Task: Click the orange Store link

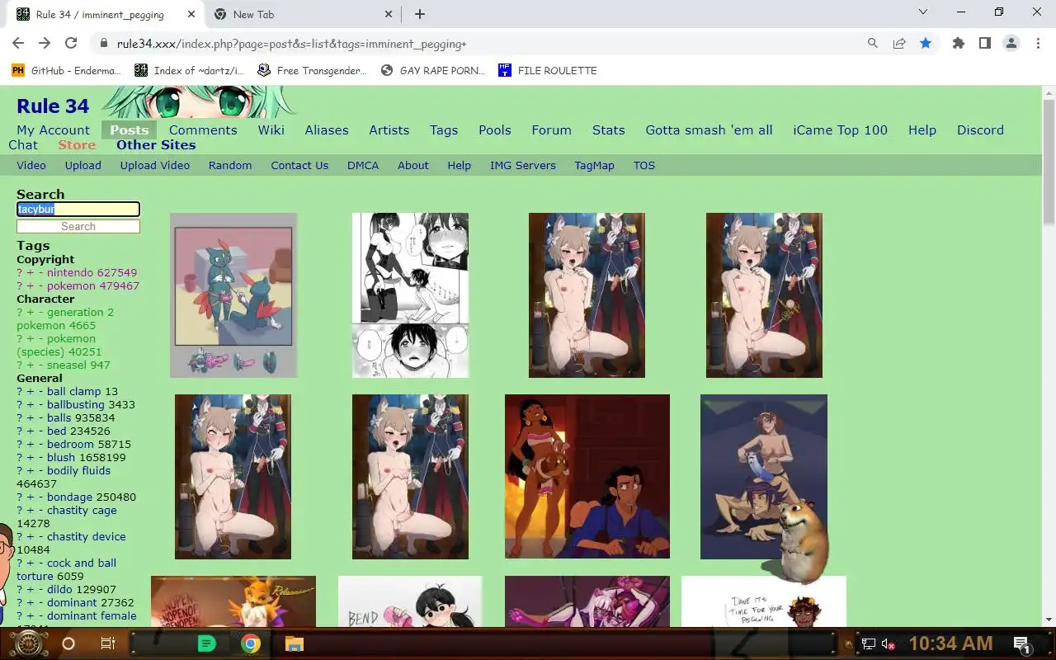Action: coord(77,144)
